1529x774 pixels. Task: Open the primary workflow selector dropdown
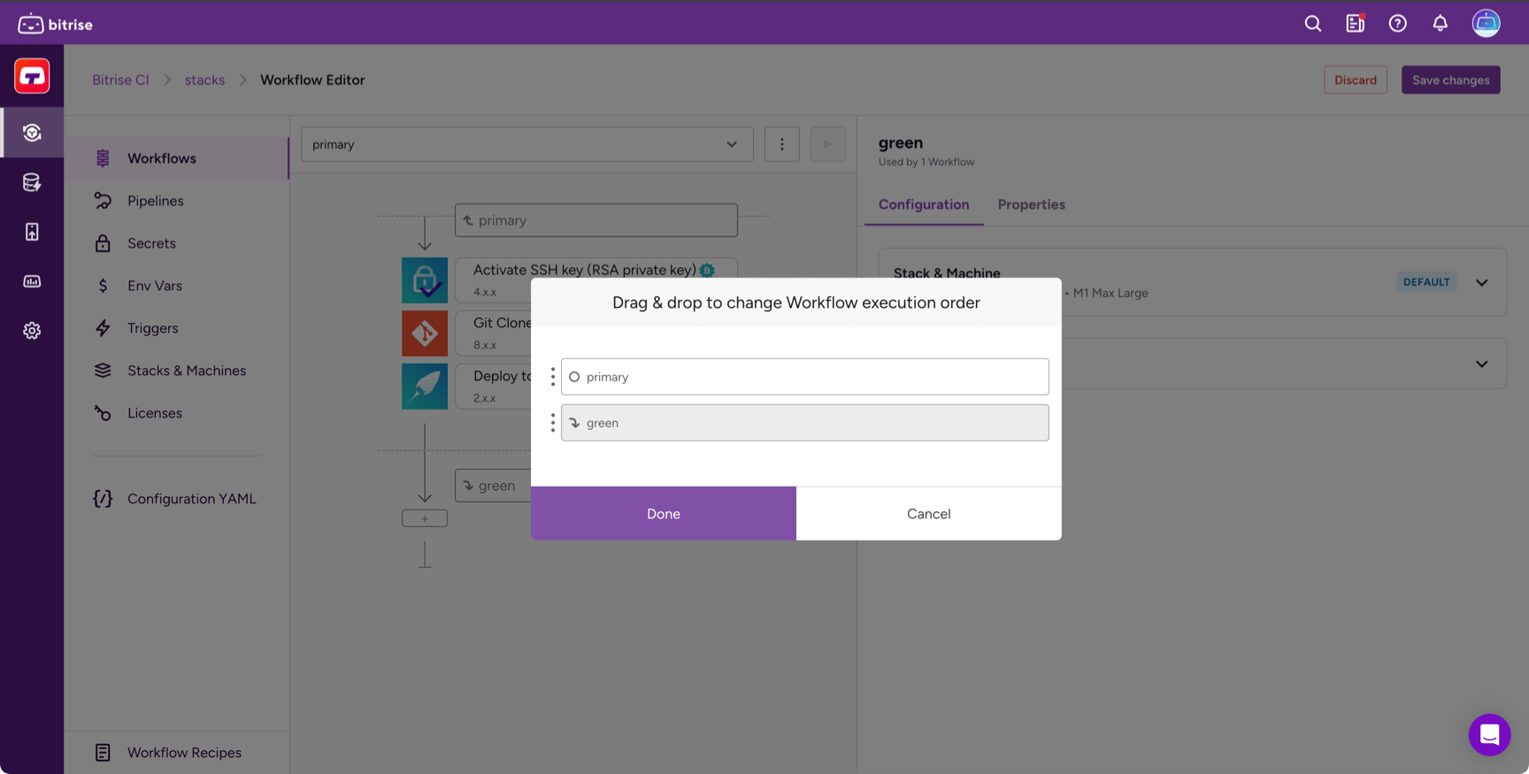[527, 144]
